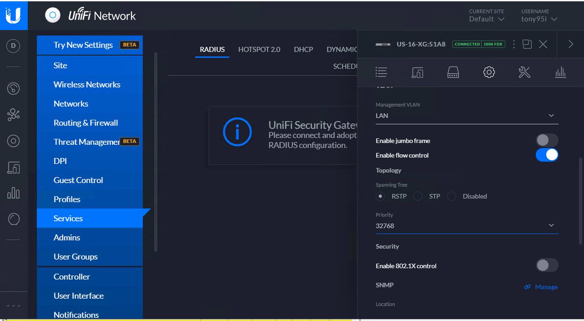Click the device panel vertical dots menu

click(514, 44)
